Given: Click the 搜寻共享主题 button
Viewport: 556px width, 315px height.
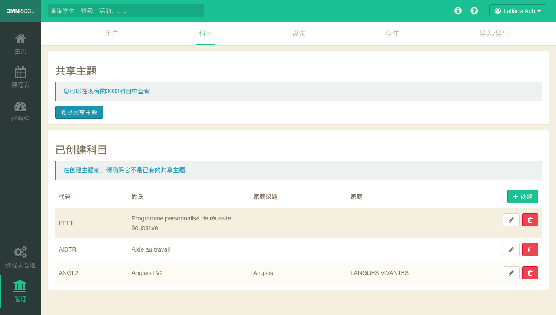Looking at the screenshot, I should 79,112.
